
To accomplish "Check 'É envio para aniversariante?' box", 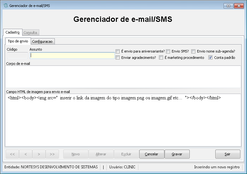I will point(118,51).
